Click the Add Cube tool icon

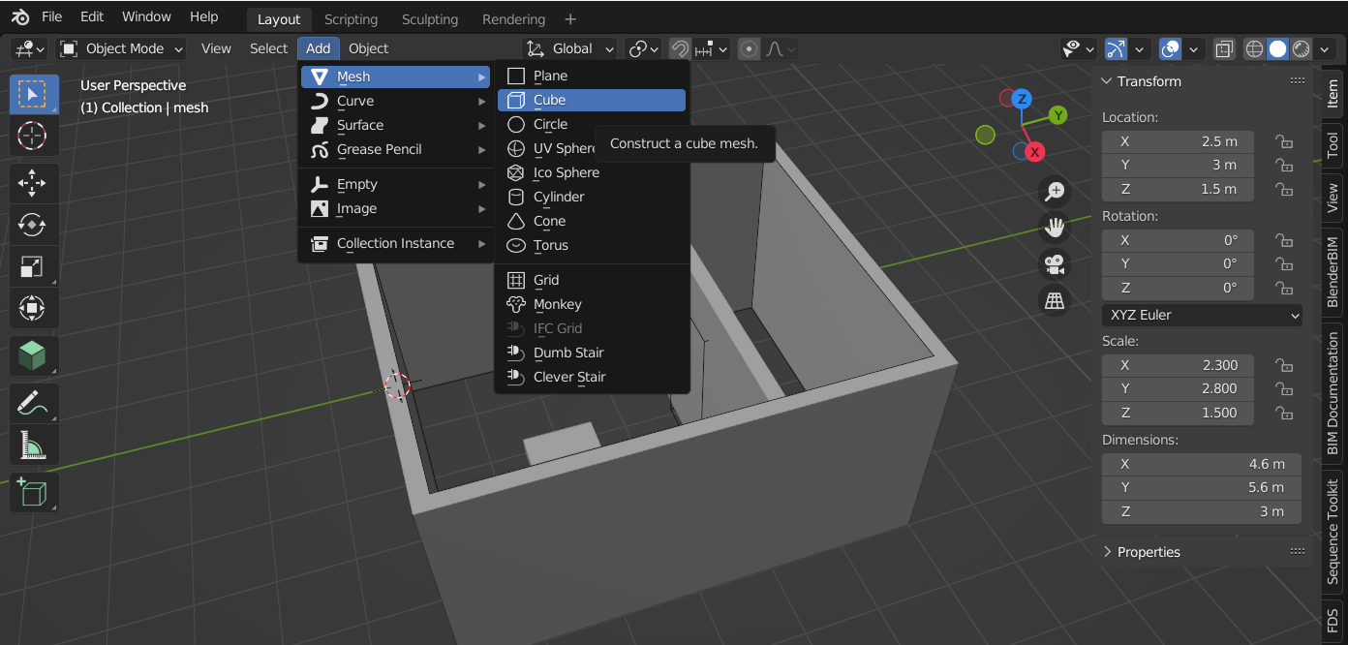32,493
